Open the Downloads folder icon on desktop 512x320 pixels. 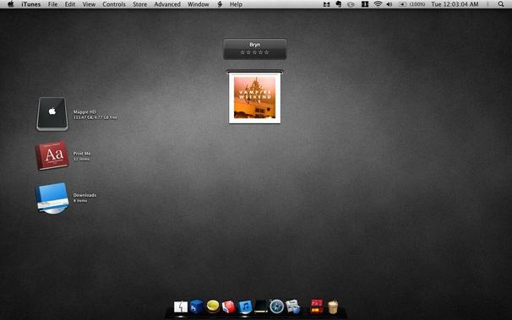point(52,198)
